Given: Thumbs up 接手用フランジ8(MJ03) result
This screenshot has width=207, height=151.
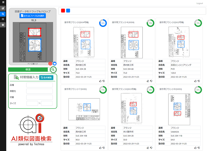Looking at the screenshot, I should pos(195,148).
